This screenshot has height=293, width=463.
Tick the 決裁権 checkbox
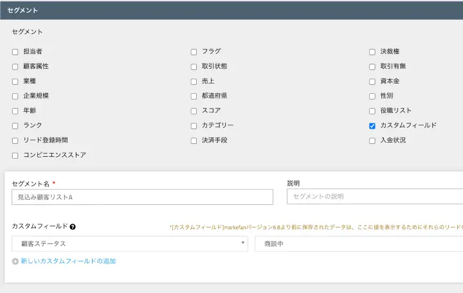(372, 52)
